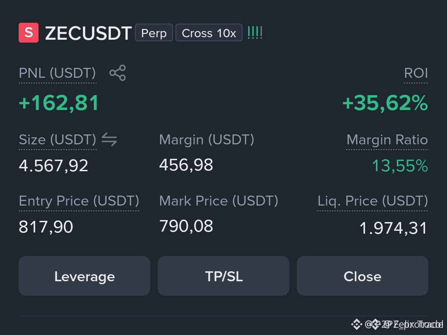Click the +162,81 PNL value
Viewport: 447px width, 335px height.
59,103
